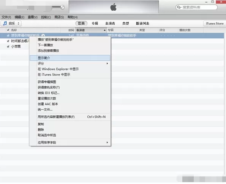Click the magnifier icon in search box

[x=179, y=7]
